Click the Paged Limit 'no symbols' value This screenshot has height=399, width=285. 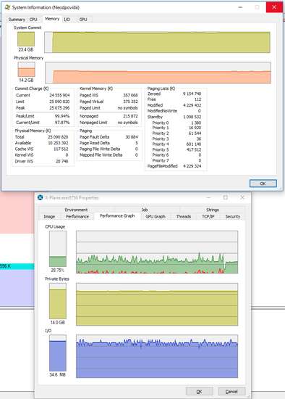pyautogui.click(x=127, y=108)
